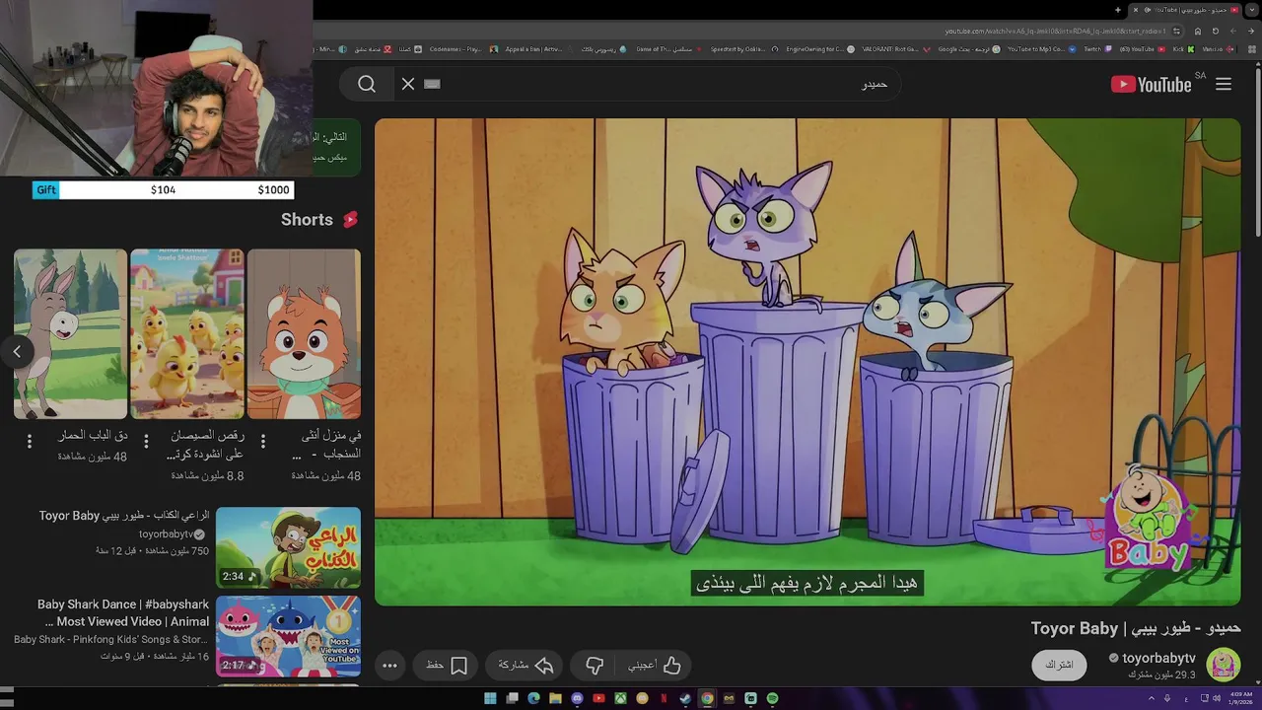Open Baby Shark video thumbnail
The width and height of the screenshot is (1262, 710).
[x=288, y=636]
